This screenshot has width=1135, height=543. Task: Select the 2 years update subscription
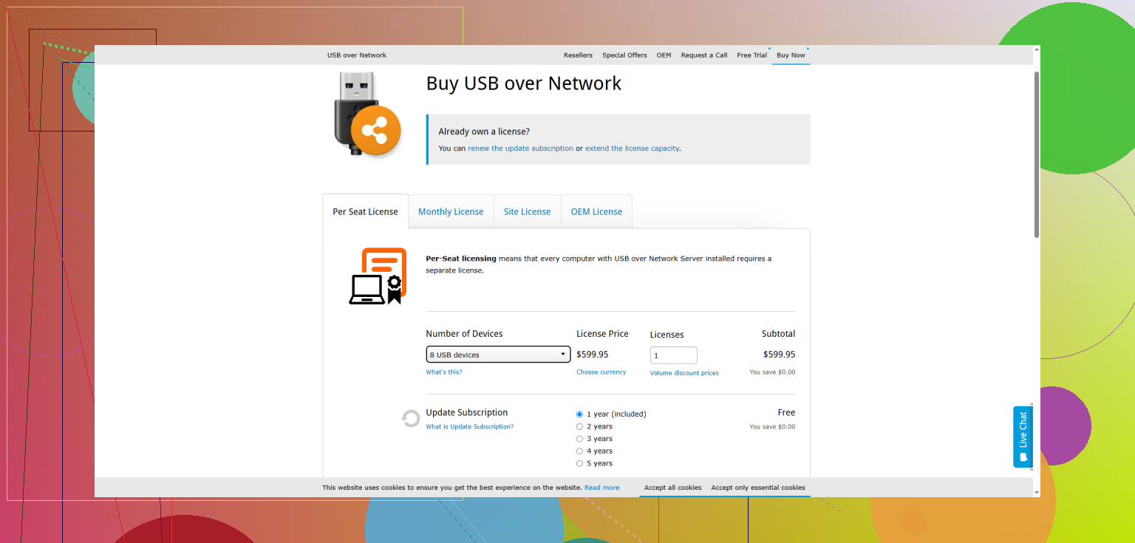(579, 426)
